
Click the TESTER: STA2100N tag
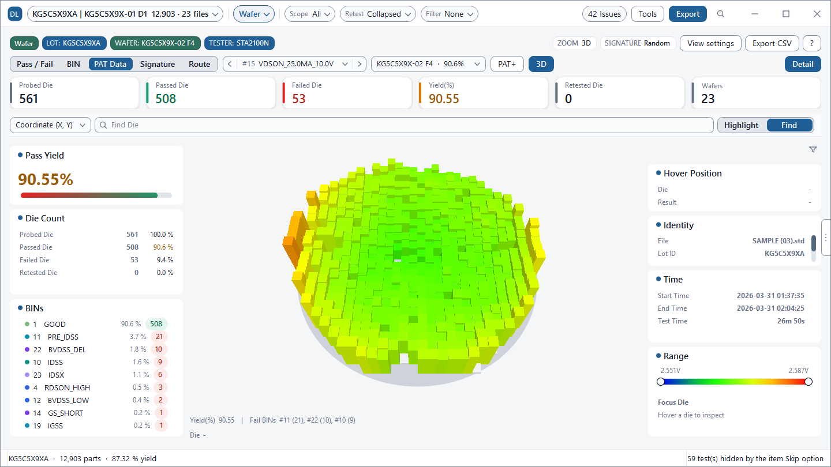pos(239,43)
